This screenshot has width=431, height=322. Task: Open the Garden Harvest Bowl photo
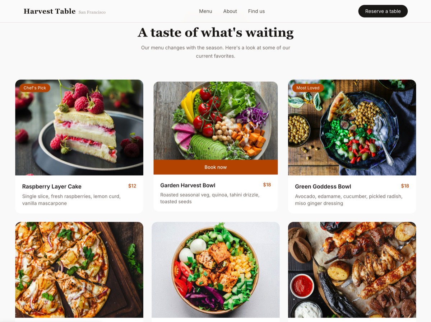(215, 121)
